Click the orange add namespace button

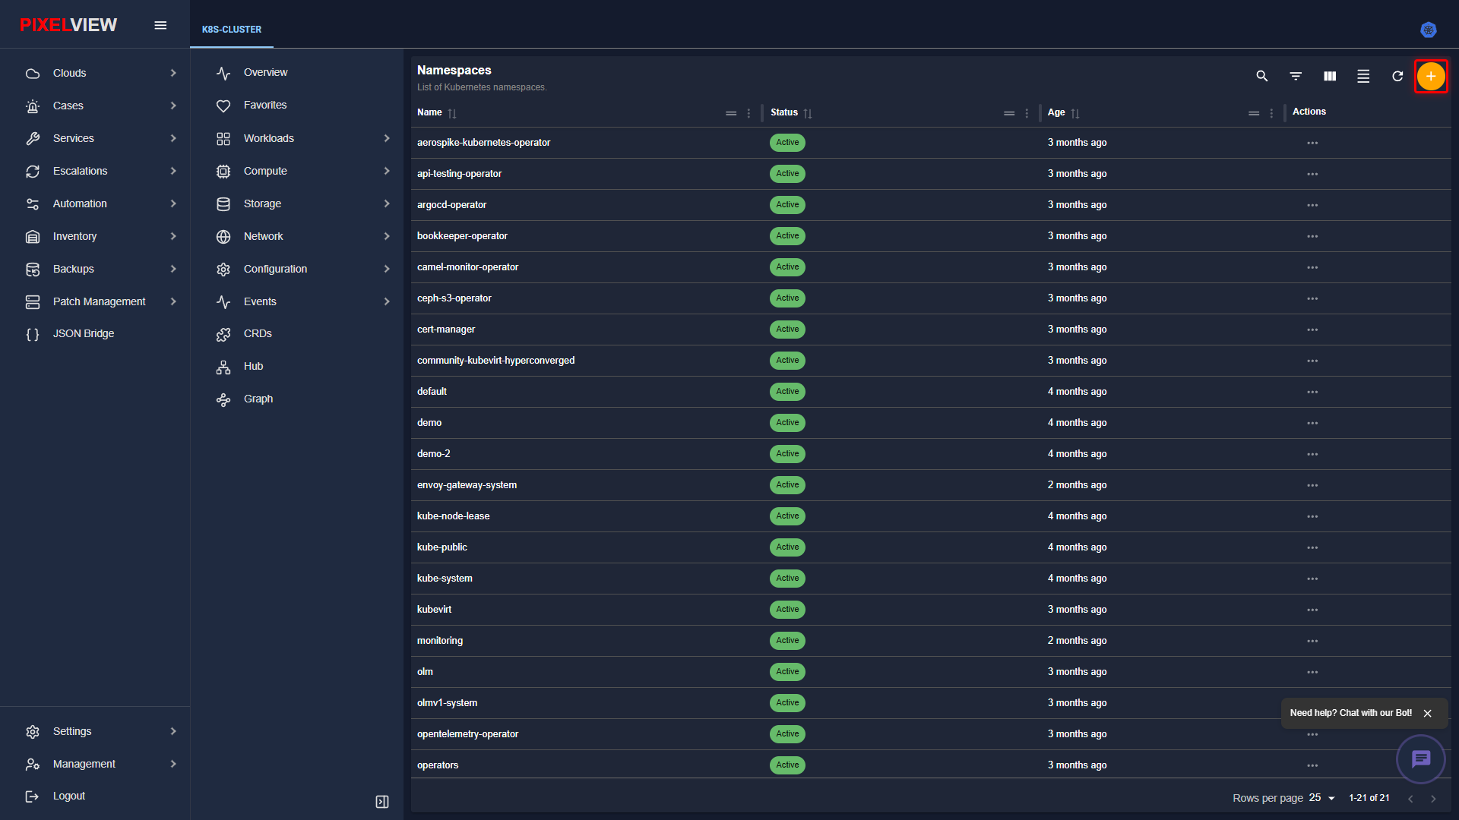pos(1430,76)
